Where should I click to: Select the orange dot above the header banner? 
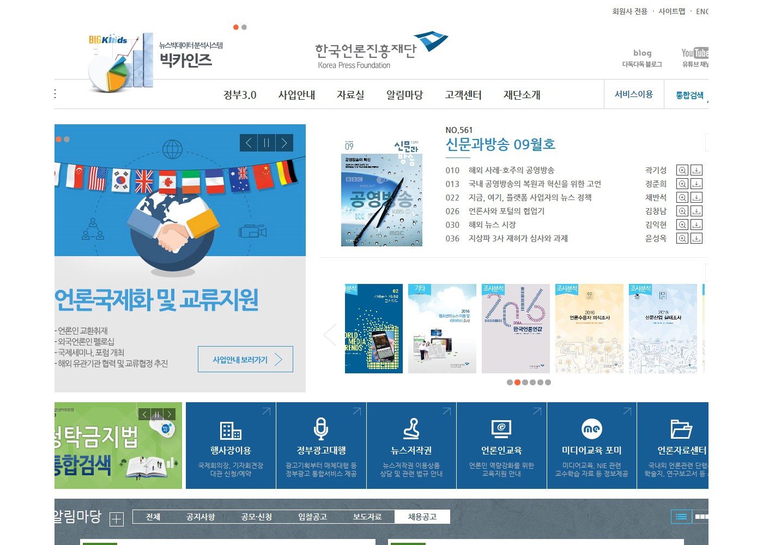pos(236,27)
